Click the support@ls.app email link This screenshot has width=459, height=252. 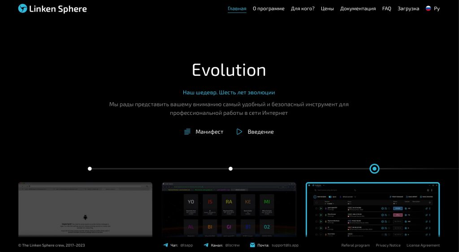coord(285,245)
